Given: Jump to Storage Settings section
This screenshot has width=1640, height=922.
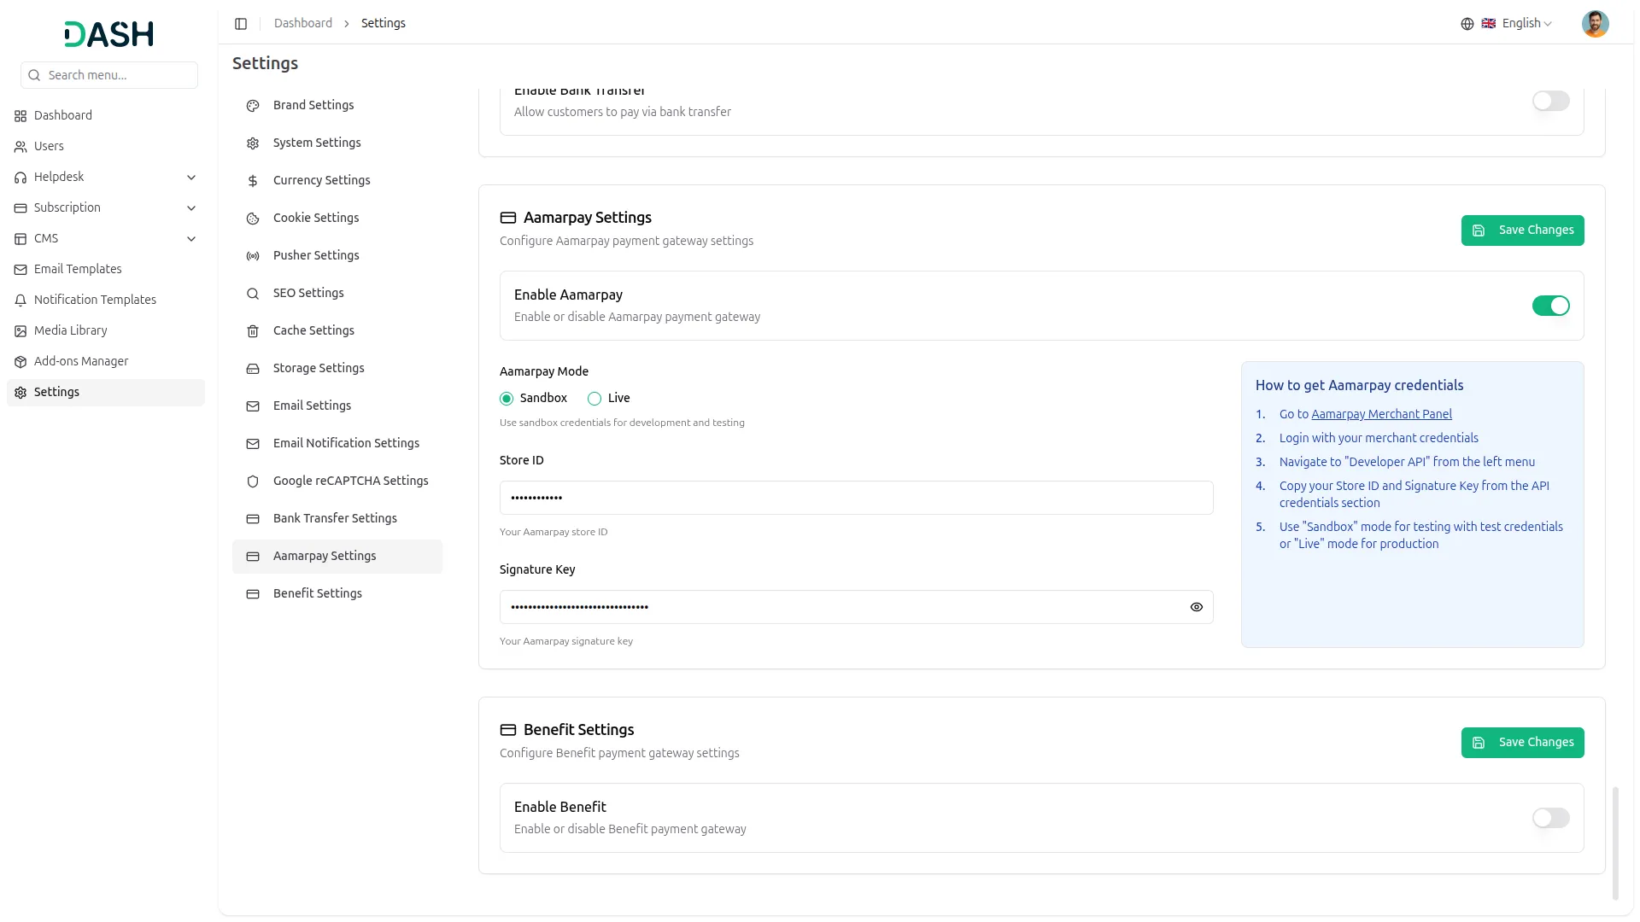Looking at the screenshot, I should click(337, 369).
